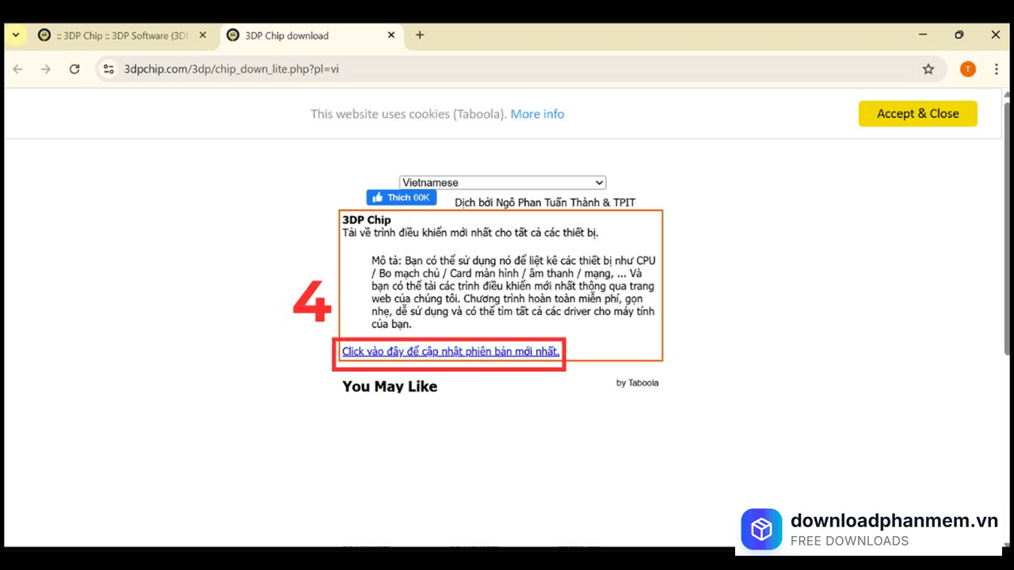Open the Vietnamese language dropdown
The height and width of the screenshot is (570, 1014).
click(x=502, y=183)
